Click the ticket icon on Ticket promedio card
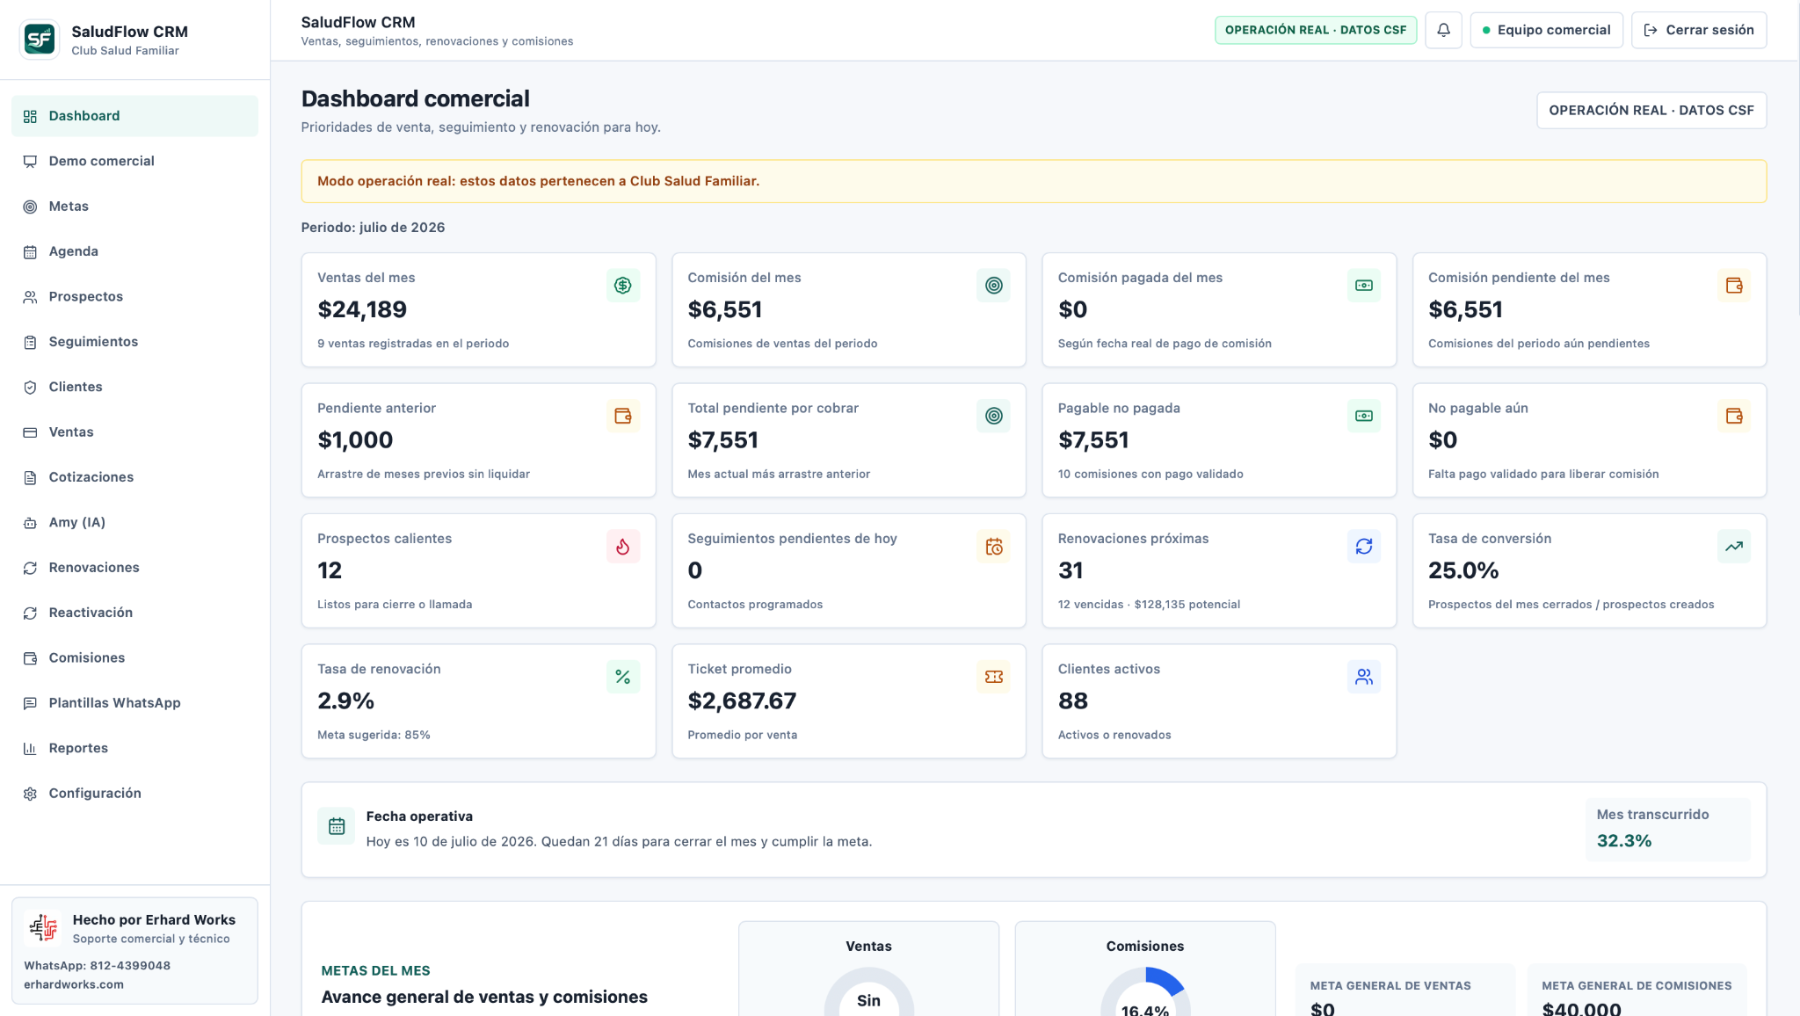The image size is (1800, 1016). 993,677
